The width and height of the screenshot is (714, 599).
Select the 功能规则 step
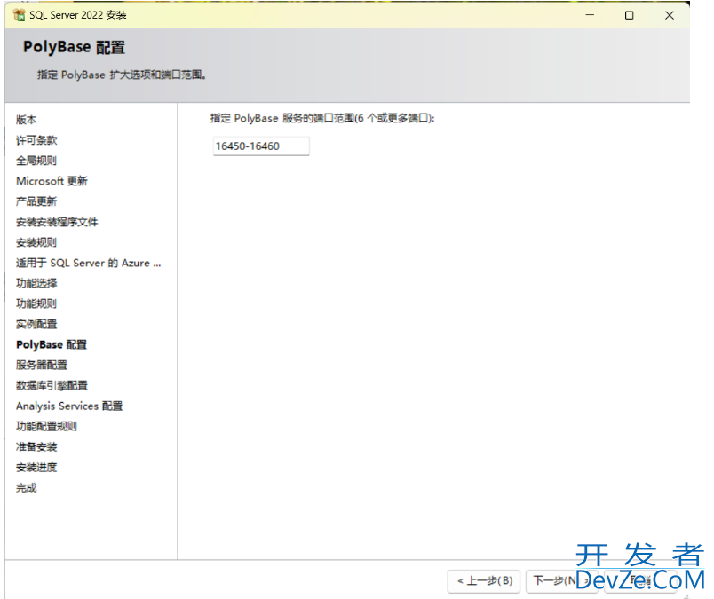36,303
